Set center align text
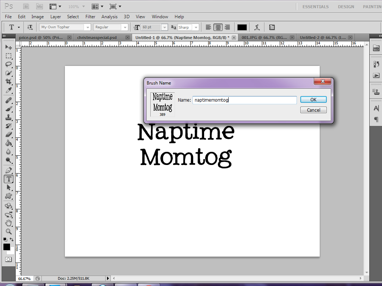This screenshot has width=382, height=286. (218, 27)
